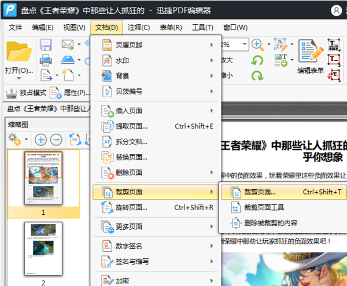Open the 加密 submenu
The height and width of the screenshot is (286, 347).
pos(156,280)
